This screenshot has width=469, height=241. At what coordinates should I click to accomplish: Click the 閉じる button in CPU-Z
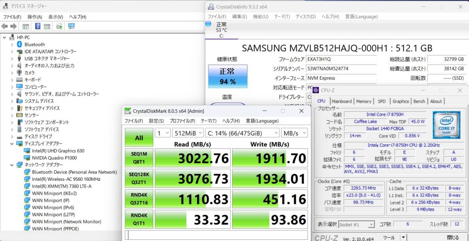click(453, 237)
